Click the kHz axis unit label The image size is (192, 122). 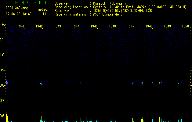pos(3,25)
